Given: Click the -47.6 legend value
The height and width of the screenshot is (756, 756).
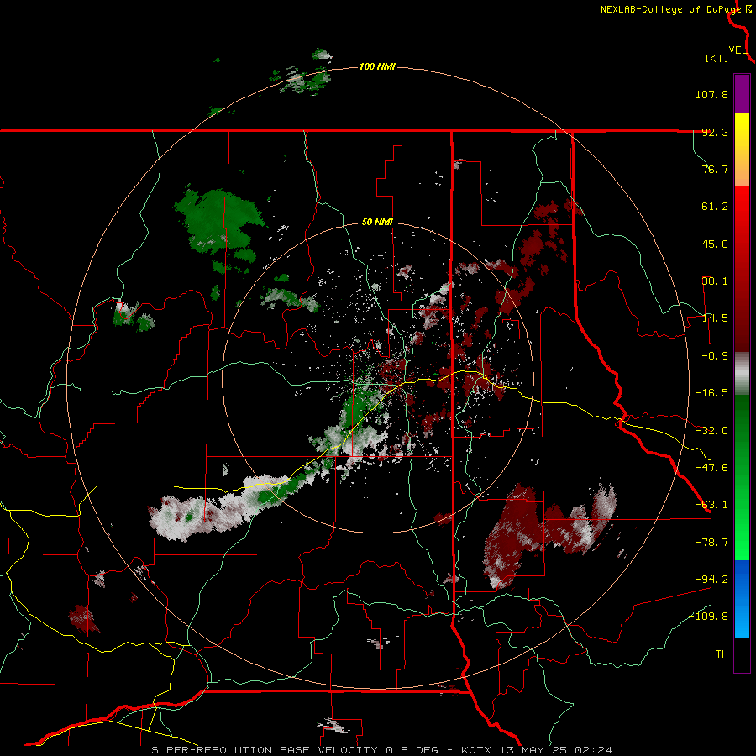Looking at the screenshot, I should pyautogui.click(x=711, y=468).
